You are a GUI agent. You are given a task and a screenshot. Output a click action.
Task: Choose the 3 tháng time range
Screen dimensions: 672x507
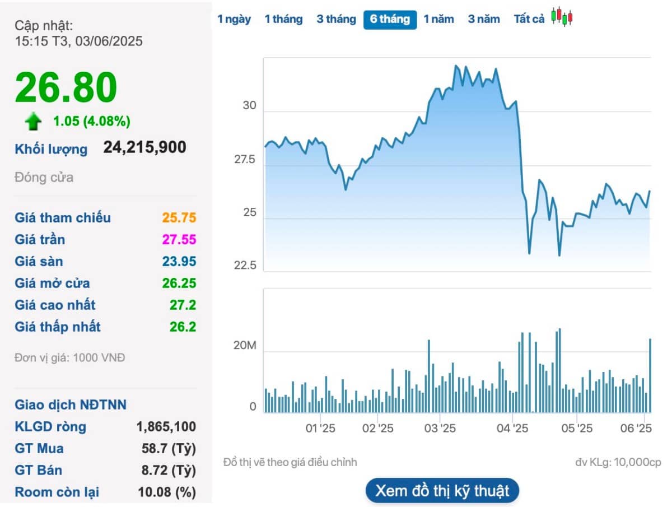[x=336, y=19]
